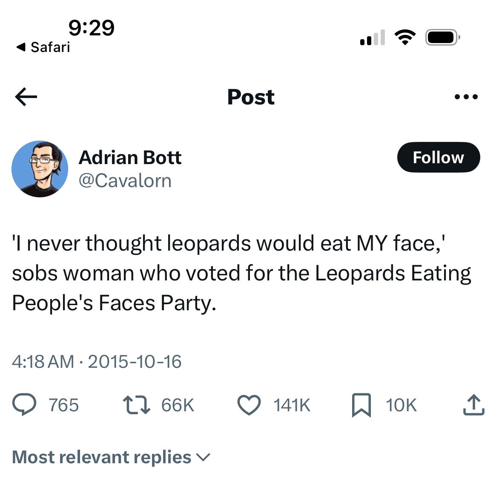Tap the reply speech bubble icon
Screen dimensions: 502x482
24,405
